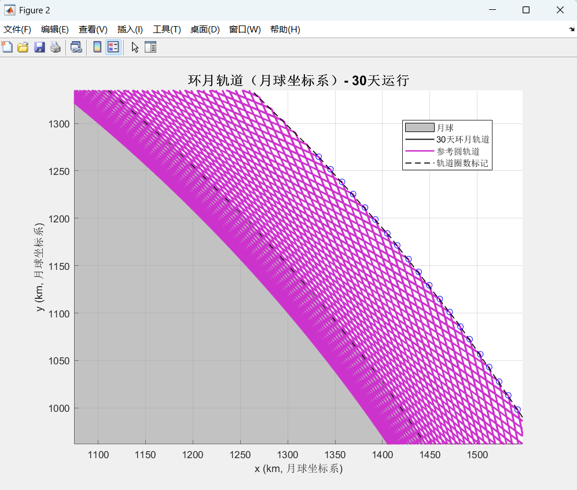This screenshot has width=577, height=490.
Task: Minimize the Figure 2 window
Action: (x=493, y=10)
